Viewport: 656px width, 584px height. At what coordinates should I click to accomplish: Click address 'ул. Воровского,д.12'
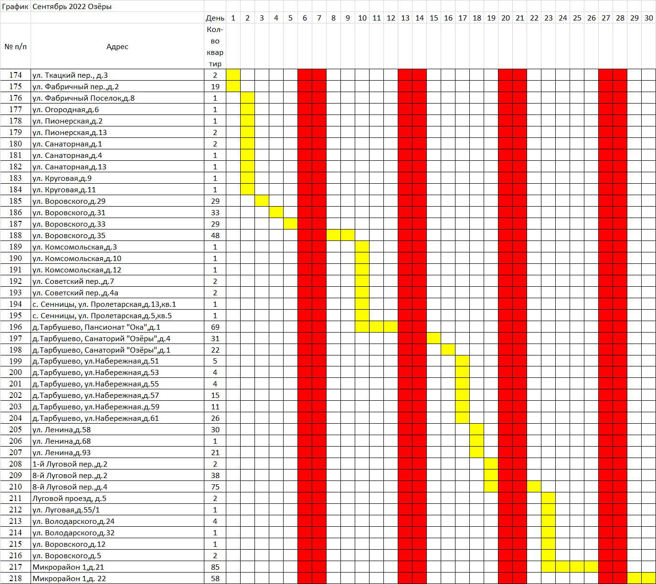tap(117, 544)
